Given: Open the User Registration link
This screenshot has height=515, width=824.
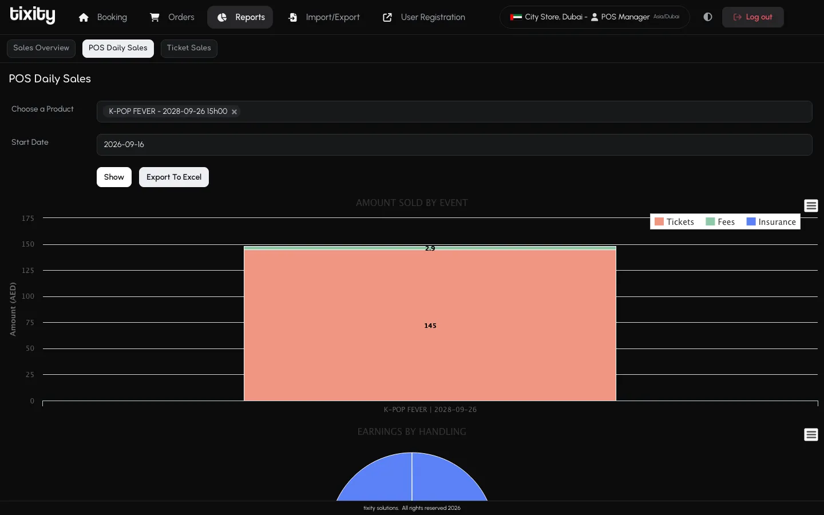Looking at the screenshot, I should pos(424,17).
